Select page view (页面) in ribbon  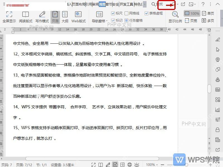(x=55, y=17)
